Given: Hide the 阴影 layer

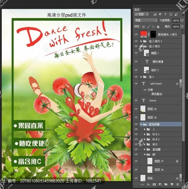Looking at the screenshot, I should [136, 178].
